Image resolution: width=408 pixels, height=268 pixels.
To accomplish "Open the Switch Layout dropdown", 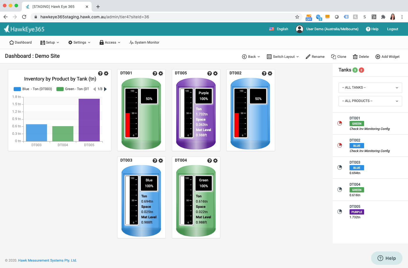I will [283, 57].
